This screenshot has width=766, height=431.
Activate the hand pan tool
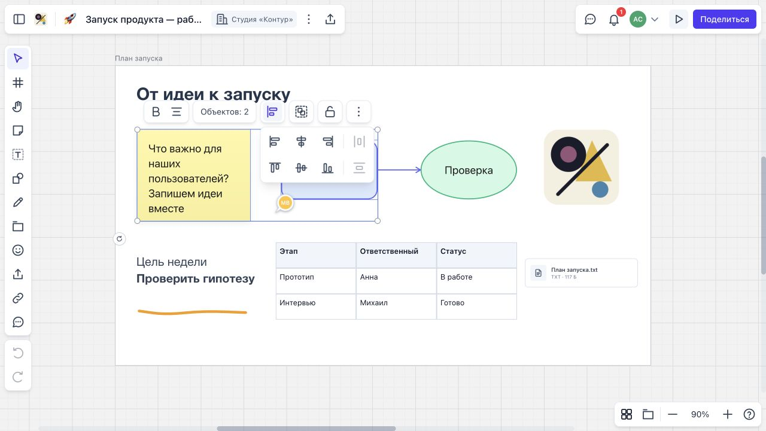[18, 107]
